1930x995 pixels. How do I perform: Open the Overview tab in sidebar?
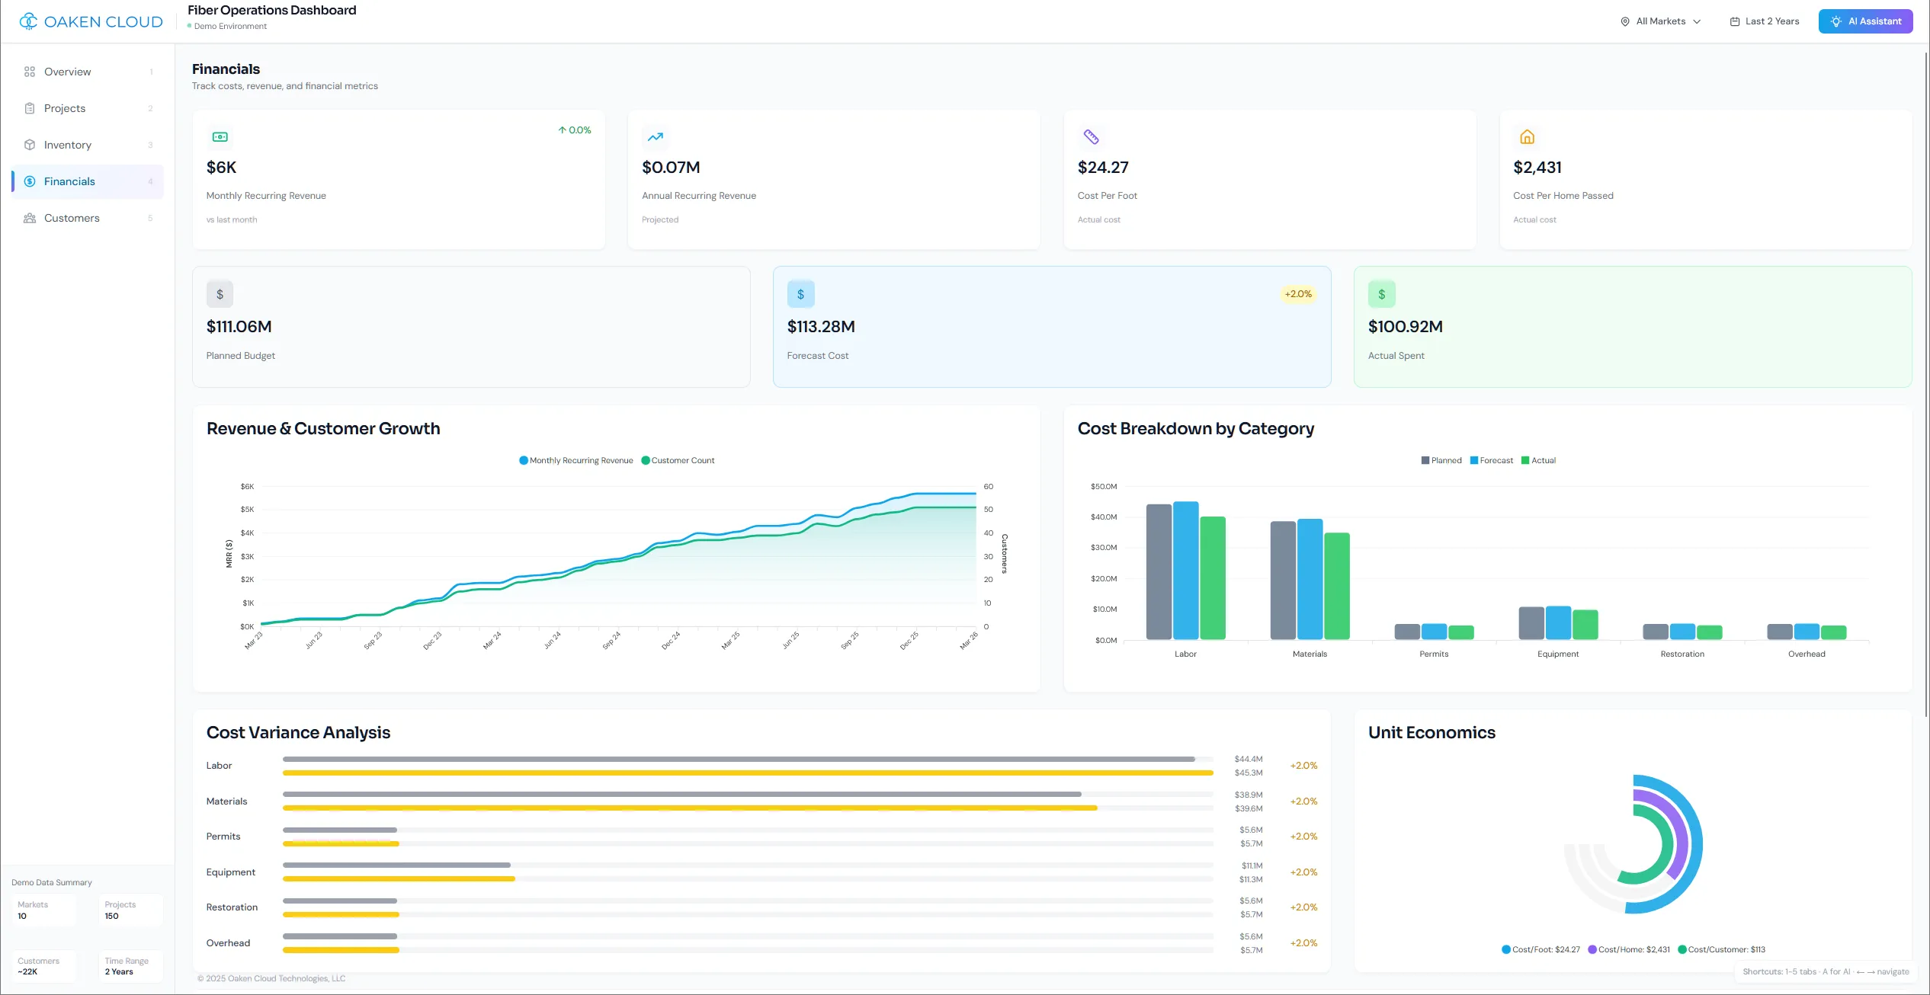coord(88,72)
